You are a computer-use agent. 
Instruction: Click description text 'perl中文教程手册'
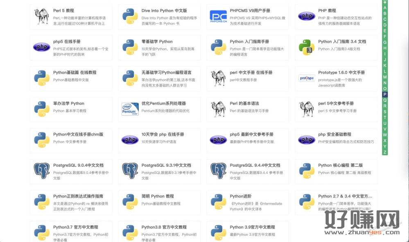[243, 80]
